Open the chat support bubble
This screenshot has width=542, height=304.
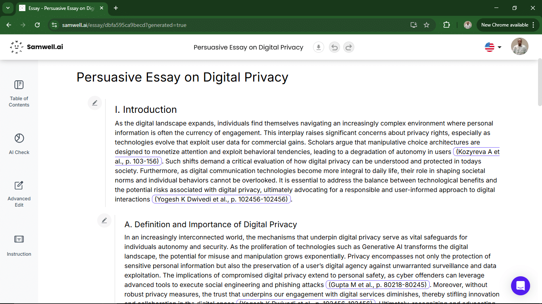click(521, 286)
